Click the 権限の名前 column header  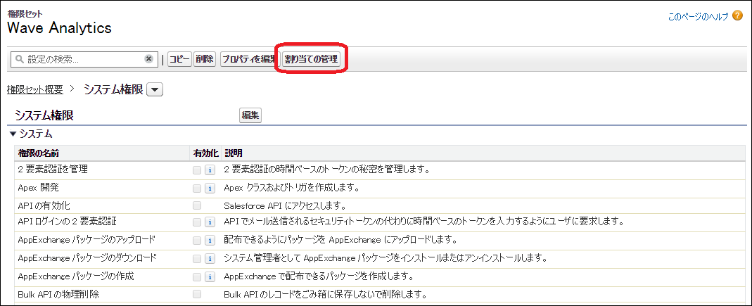click(39, 153)
